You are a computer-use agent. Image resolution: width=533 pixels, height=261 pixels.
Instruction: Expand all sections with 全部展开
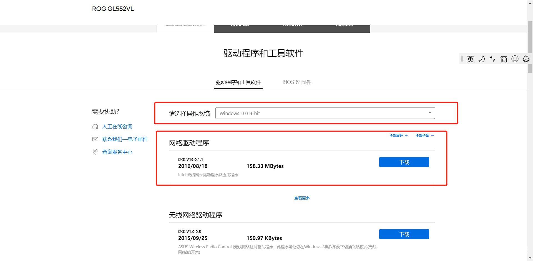point(398,135)
